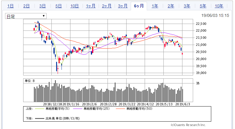Open the 3年 chart range

[187, 6]
